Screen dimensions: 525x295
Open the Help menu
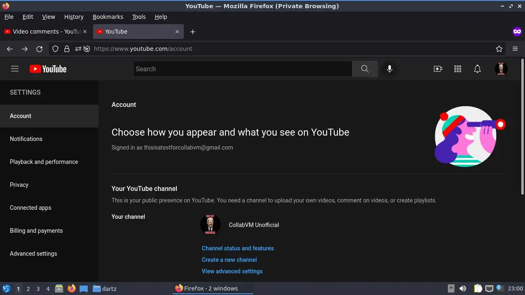(x=161, y=17)
